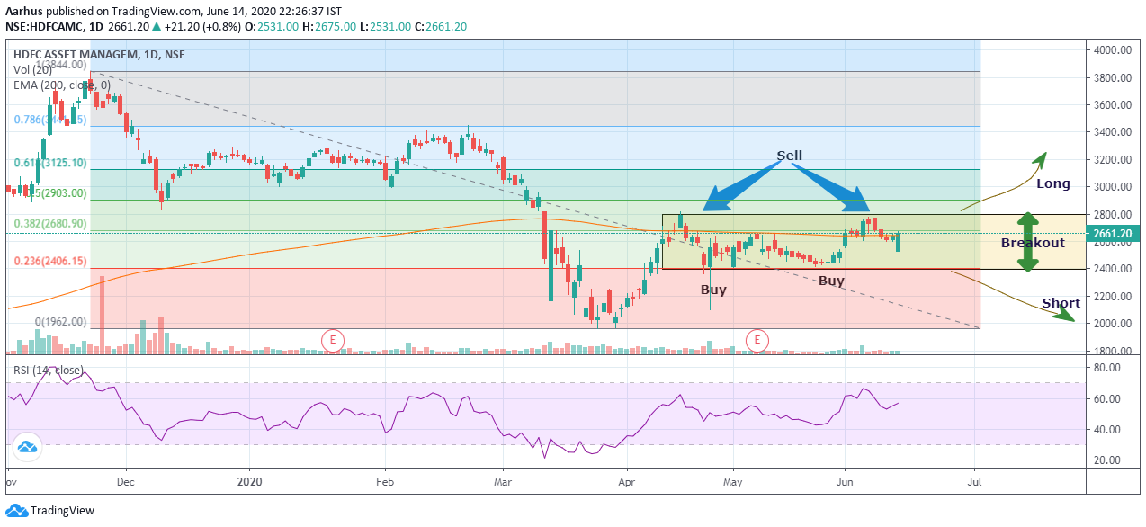Screen dimensions: 1146x527
Task: Select the 1(3844.00) Fibonacci label
Action: coord(59,63)
